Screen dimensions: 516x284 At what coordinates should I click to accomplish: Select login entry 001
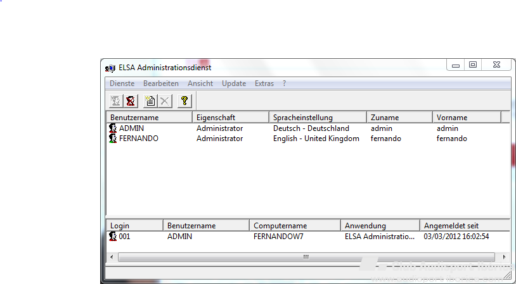pos(124,236)
